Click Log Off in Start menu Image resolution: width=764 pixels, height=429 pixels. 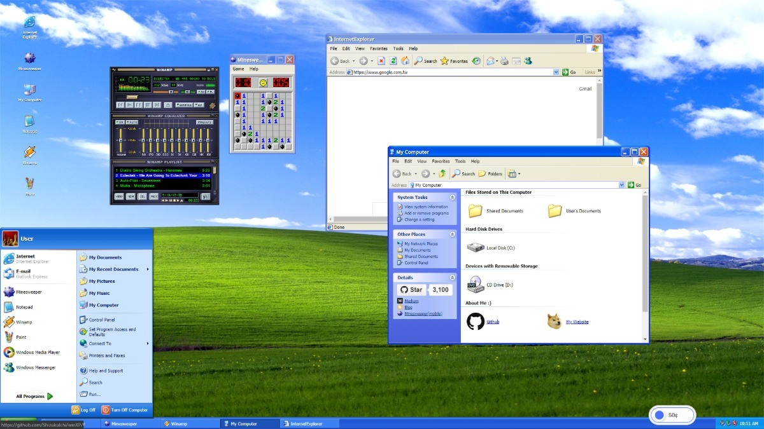click(83, 410)
